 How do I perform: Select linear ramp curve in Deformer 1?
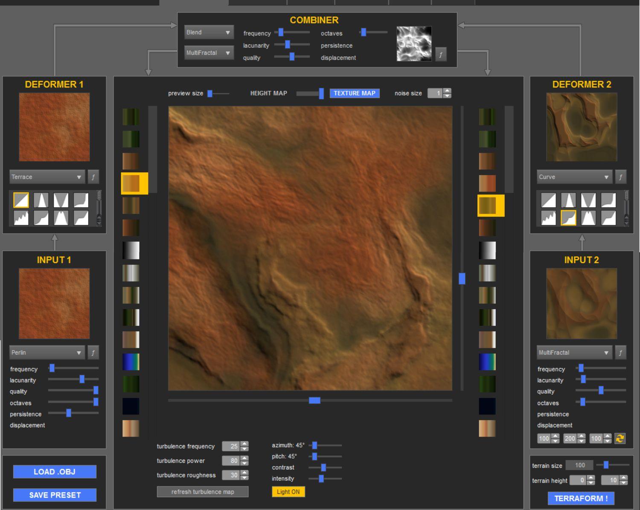click(x=21, y=200)
